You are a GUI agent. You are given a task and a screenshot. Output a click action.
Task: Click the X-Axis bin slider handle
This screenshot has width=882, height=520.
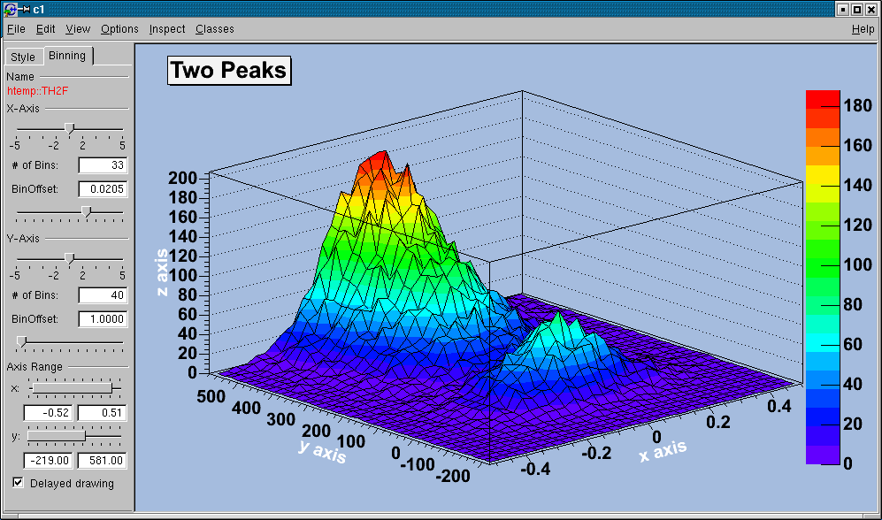click(x=70, y=129)
